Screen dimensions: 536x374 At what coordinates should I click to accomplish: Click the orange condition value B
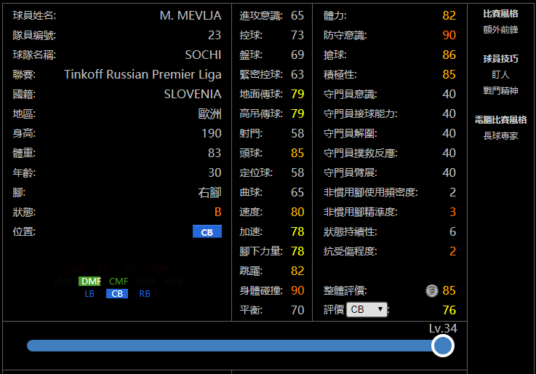[x=217, y=212]
